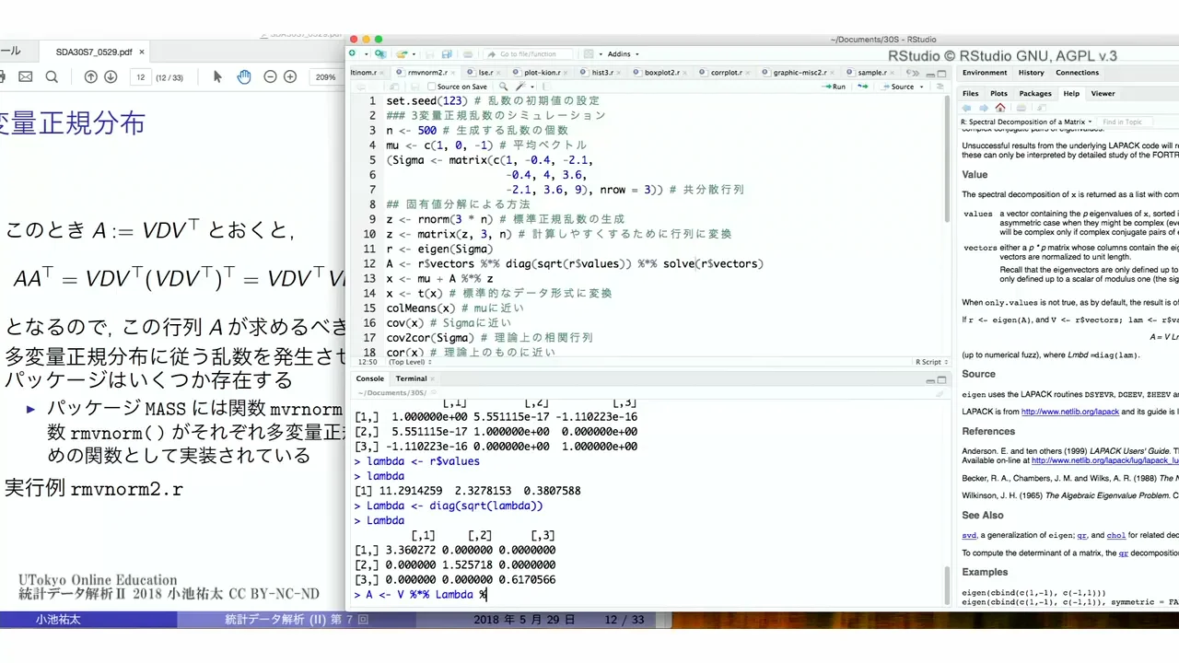Image resolution: width=1179 pixels, height=663 pixels.
Task: Open the new file dropdown arrow
Action: click(366, 54)
